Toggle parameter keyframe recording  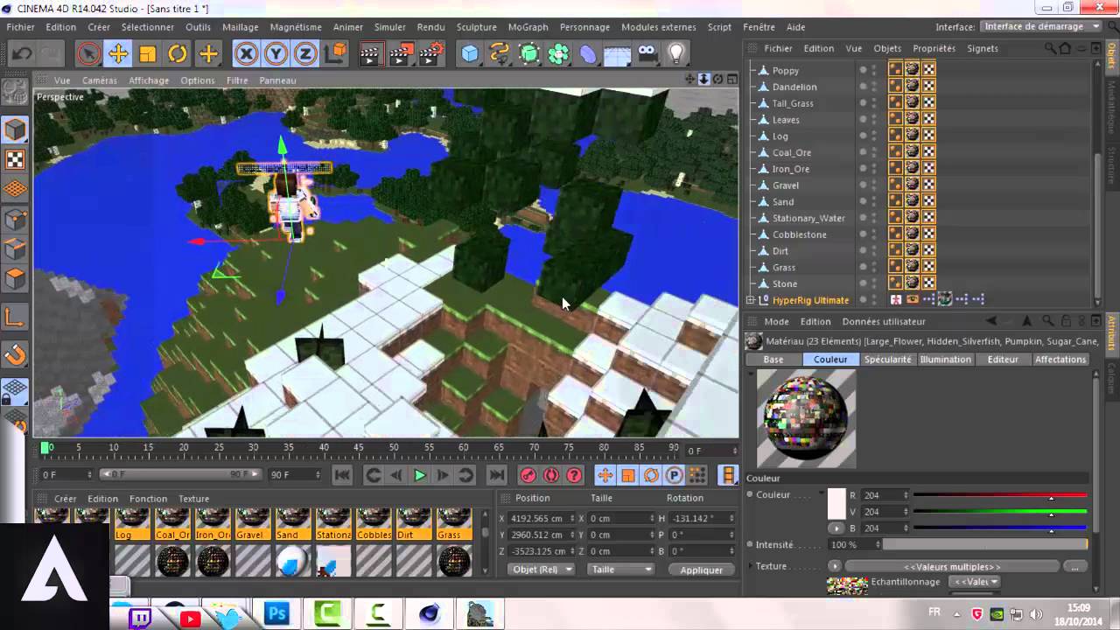675,475
